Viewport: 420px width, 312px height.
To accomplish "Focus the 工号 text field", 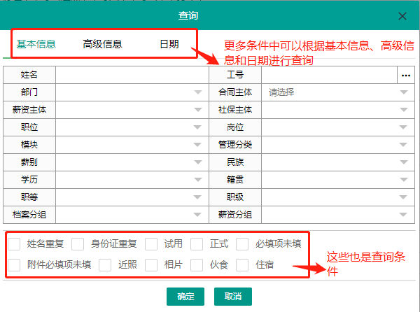I will click(329, 74).
